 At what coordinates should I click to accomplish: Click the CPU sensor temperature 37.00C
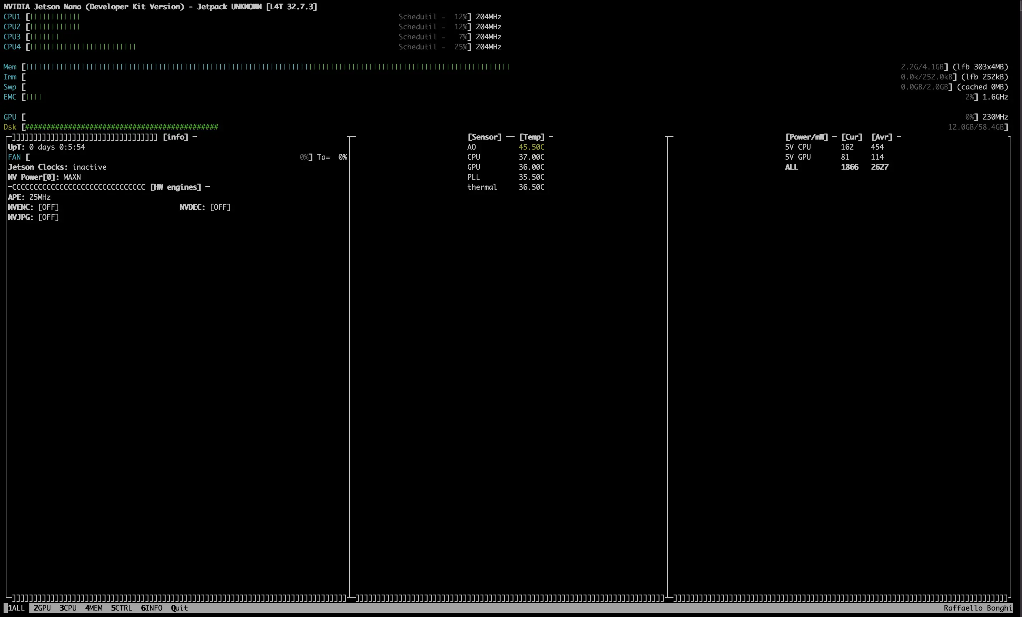[x=531, y=157]
